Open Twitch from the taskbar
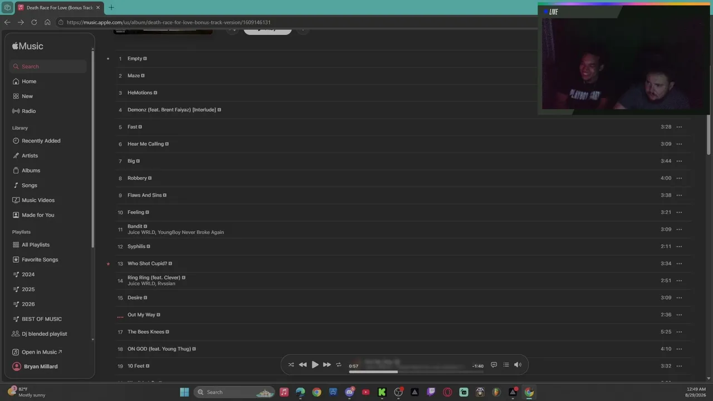 [x=431, y=392]
